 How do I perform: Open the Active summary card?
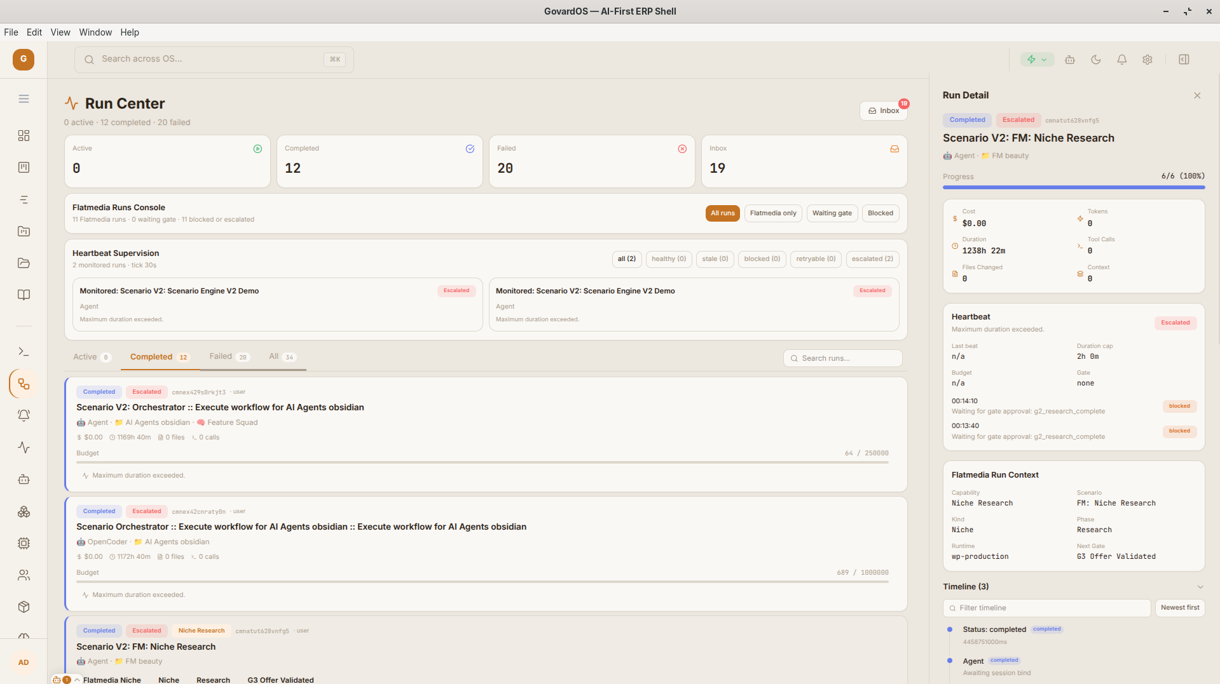167,161
